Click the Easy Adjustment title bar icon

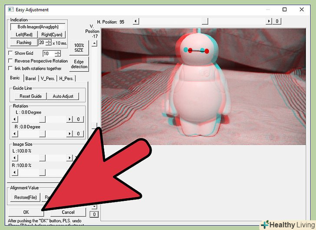coord(11,10)
